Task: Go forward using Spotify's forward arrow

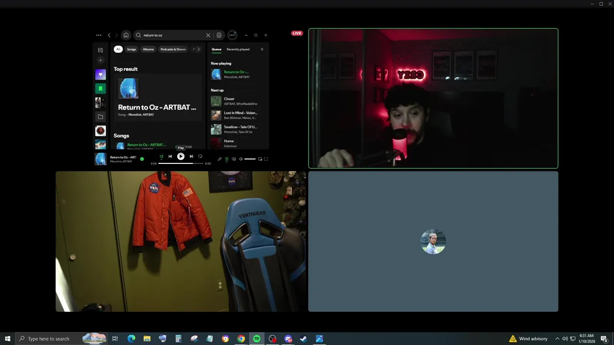Action: click(116, 35)
